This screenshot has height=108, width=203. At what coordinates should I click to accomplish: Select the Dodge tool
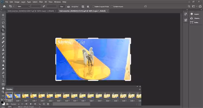[3, 69]
